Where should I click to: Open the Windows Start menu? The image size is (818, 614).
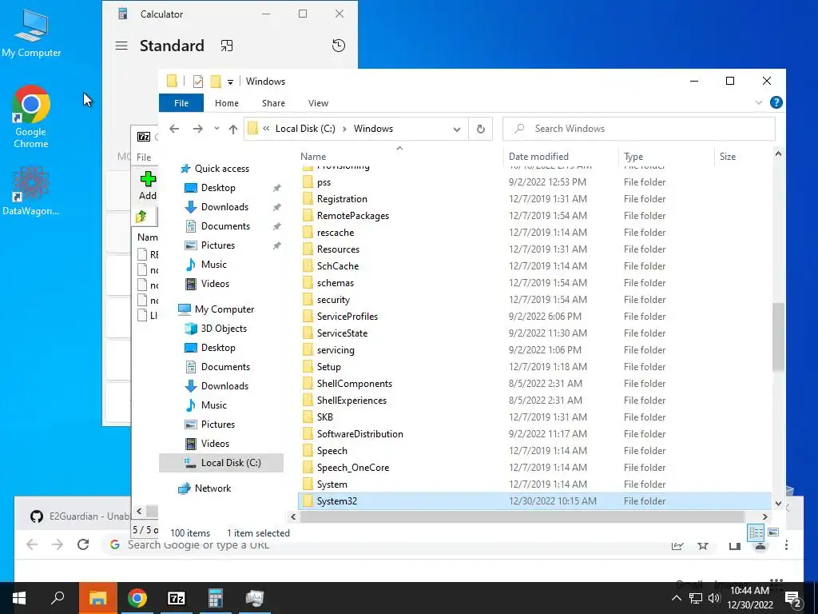point(19,598)
